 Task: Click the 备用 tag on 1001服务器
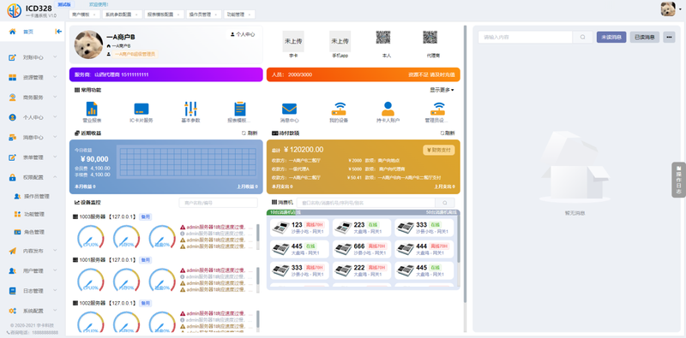(x=145, y=260)
